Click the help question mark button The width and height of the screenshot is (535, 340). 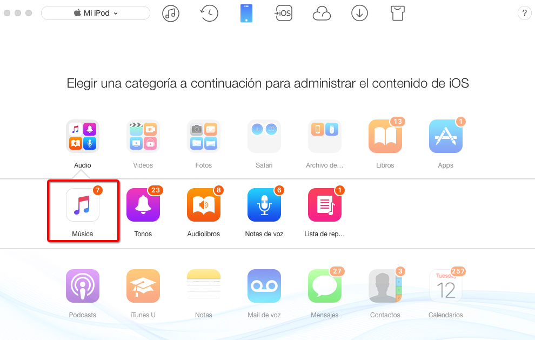[524, 14]
